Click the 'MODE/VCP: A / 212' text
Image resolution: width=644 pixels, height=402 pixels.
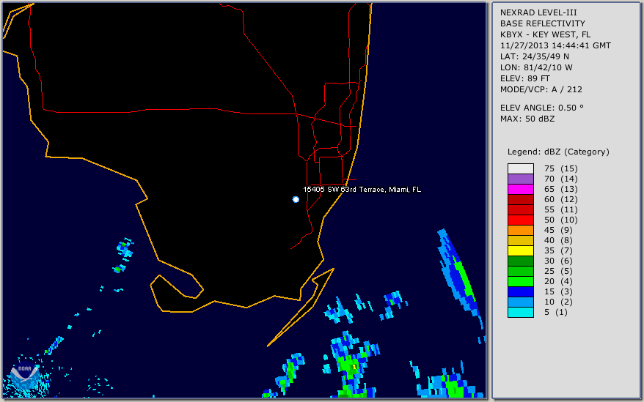(541, 89)
